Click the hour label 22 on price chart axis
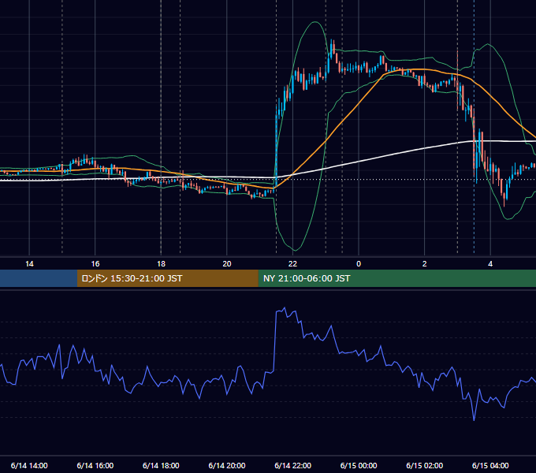The image size is (536, 473). pyautogui.click(x=293, y=264)
